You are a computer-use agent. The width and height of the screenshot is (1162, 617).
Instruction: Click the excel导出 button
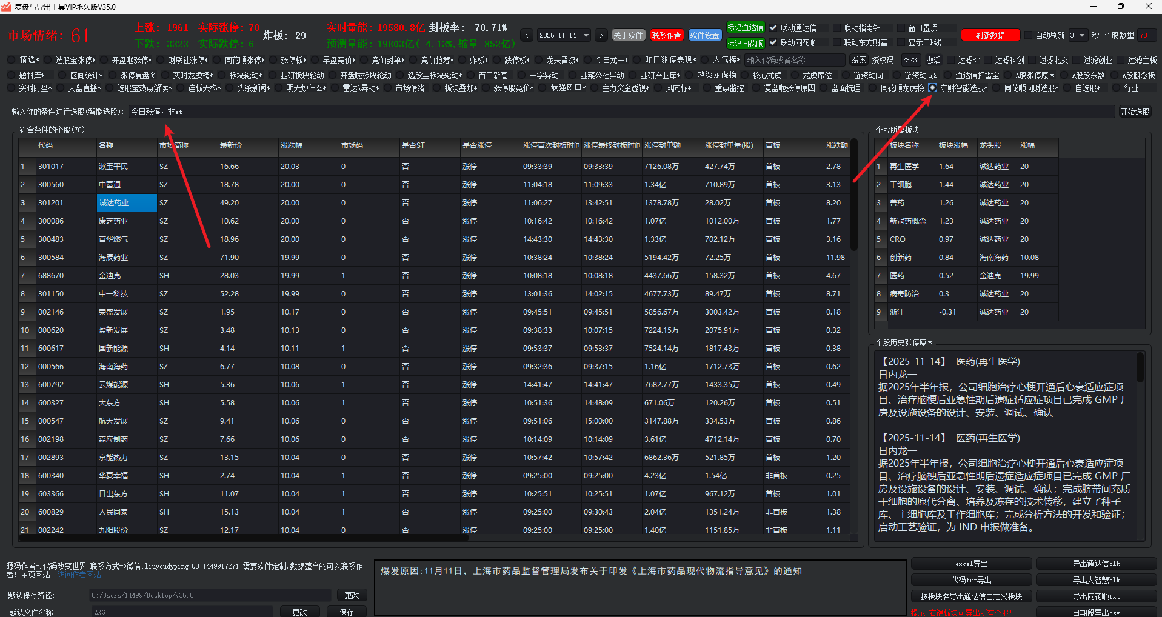971,564
